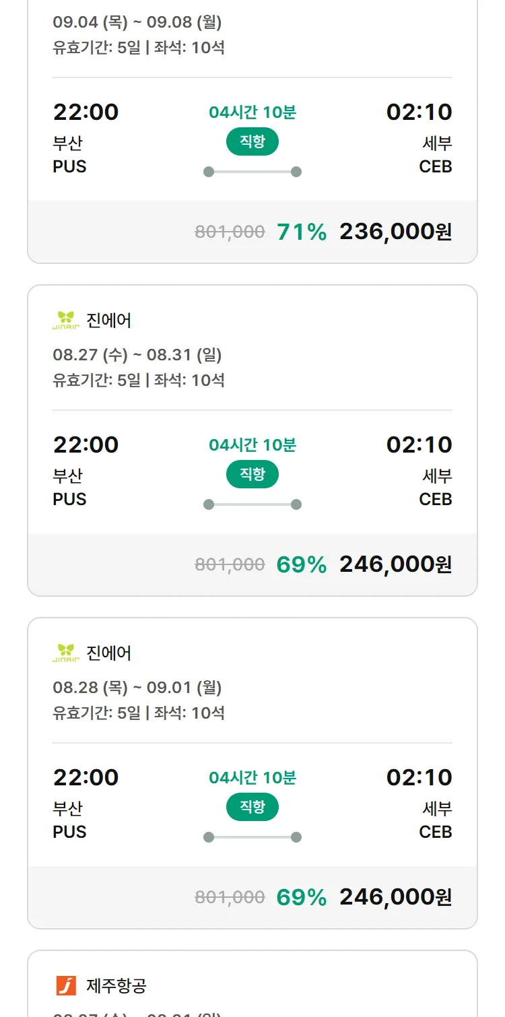
Task: Click 진에어 name above 08.27 dates
Action: [x=109, y=320]
